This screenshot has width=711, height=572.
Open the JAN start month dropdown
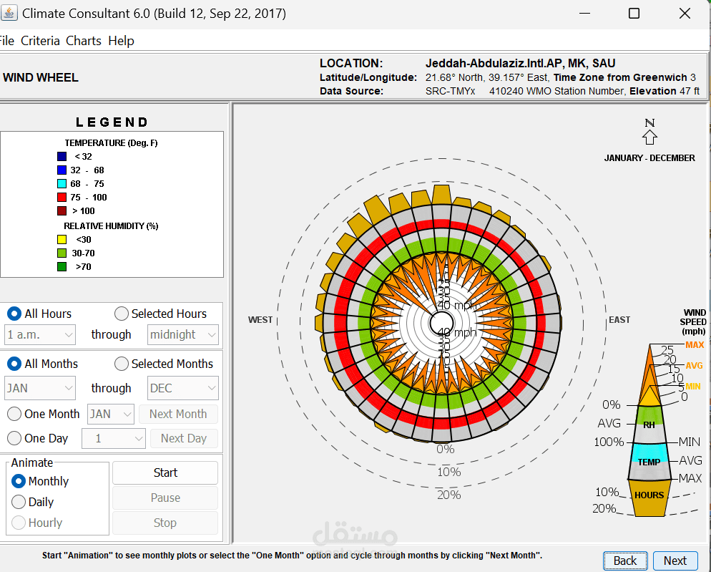coord(40,388)
